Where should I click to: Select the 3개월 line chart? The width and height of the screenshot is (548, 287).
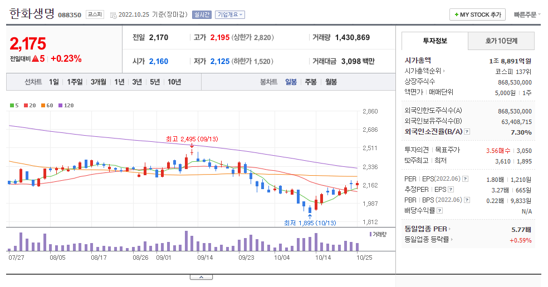tap(99, 82)
